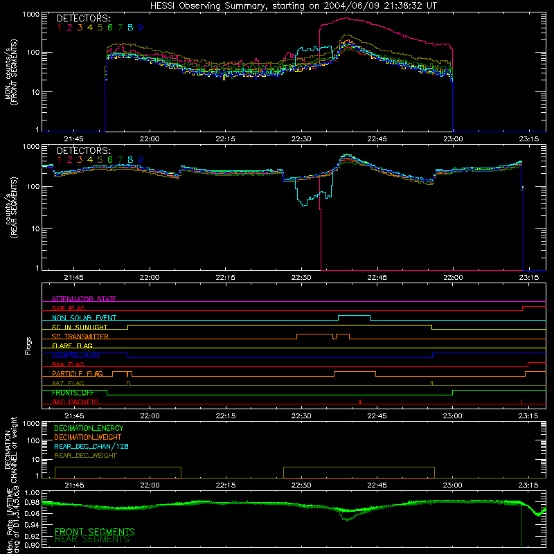Image resolution: width=554 pixels, height=554 pixels.
Task: Click the GAP_FLAG label
Action: coord(68,308)
